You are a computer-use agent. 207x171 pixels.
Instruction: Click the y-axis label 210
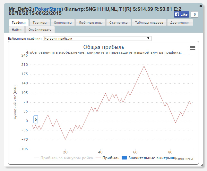point(25,65)
